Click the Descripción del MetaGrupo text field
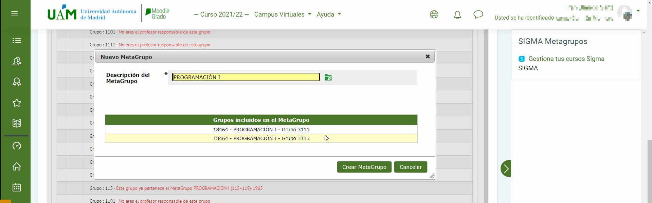Image resolution: width=652 pixels, height=203 pixels. coord(246,77)
